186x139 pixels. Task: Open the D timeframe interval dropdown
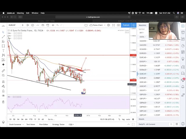point(22,25)
